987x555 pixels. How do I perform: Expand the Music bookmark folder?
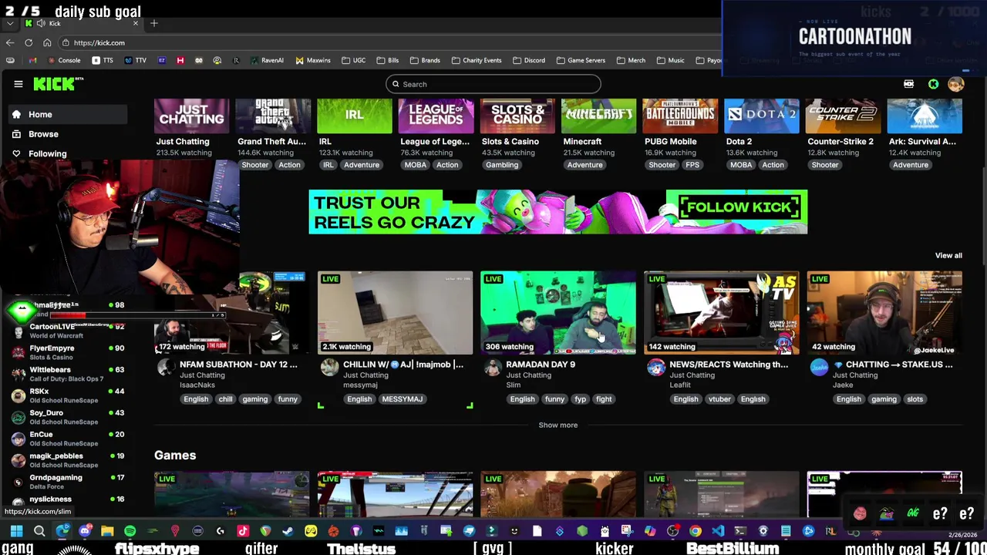pyautogui.click(x=670, y=60)
